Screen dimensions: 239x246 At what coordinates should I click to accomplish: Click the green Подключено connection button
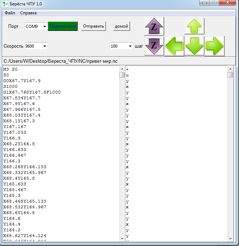(63, 26)
